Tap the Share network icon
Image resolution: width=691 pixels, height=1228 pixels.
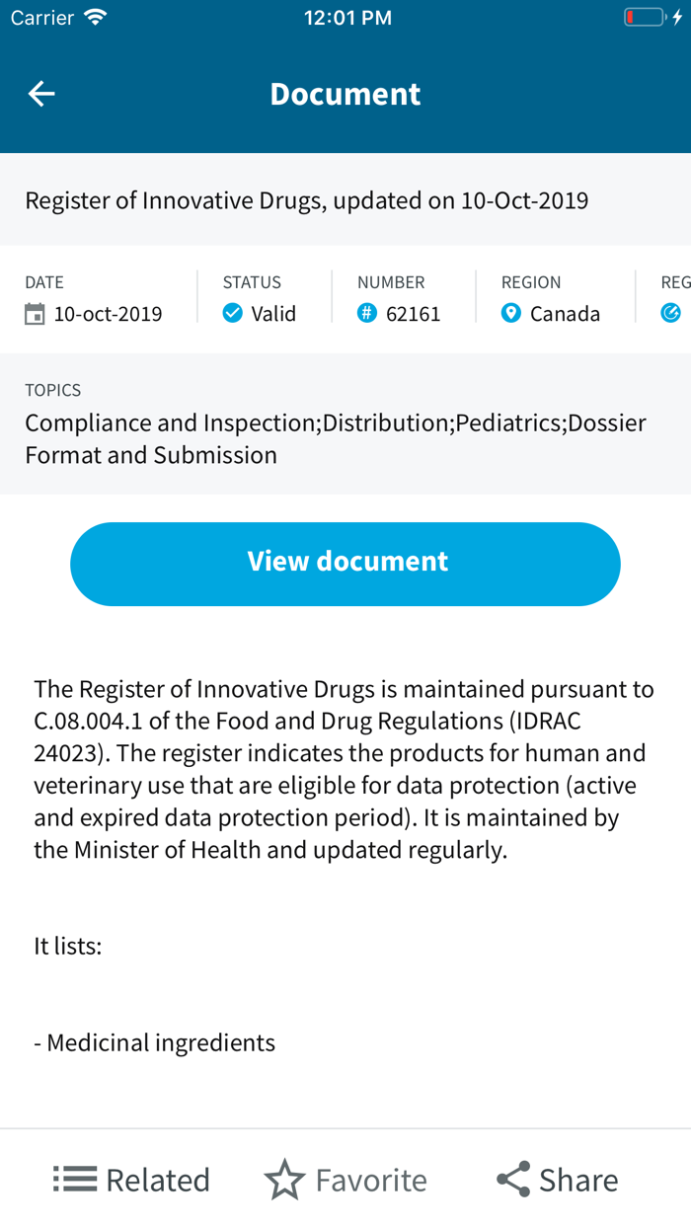pyautogui.click(x=511, y=1179)
